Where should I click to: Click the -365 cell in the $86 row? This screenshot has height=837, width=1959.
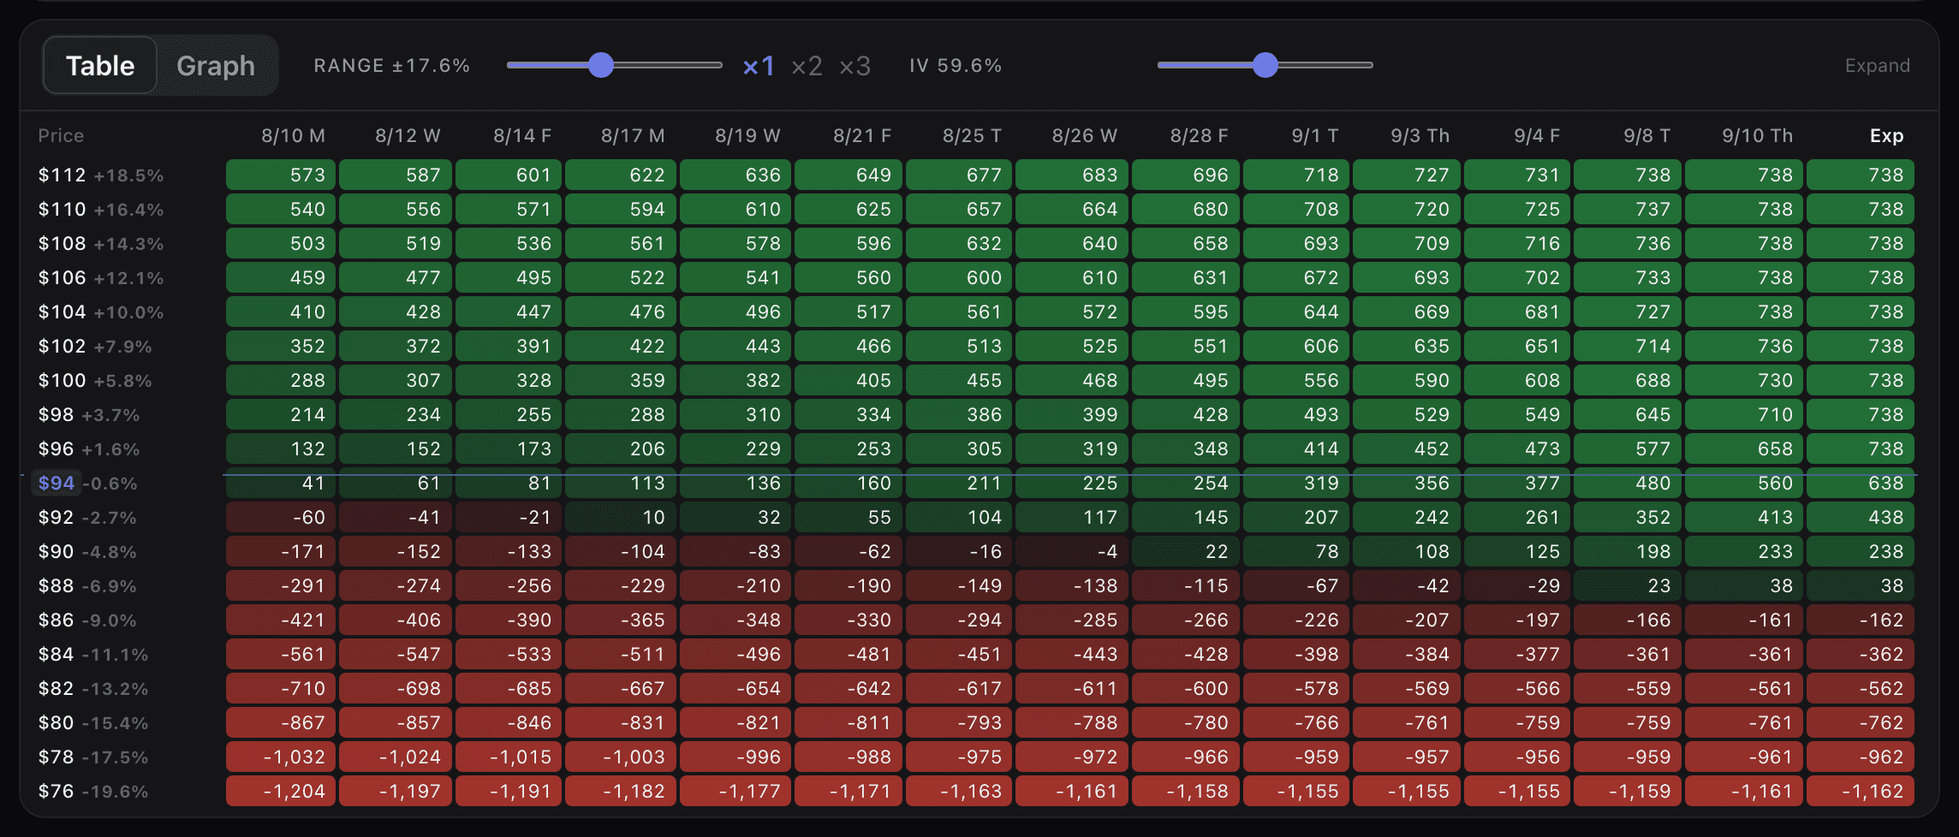coord(621,620)
